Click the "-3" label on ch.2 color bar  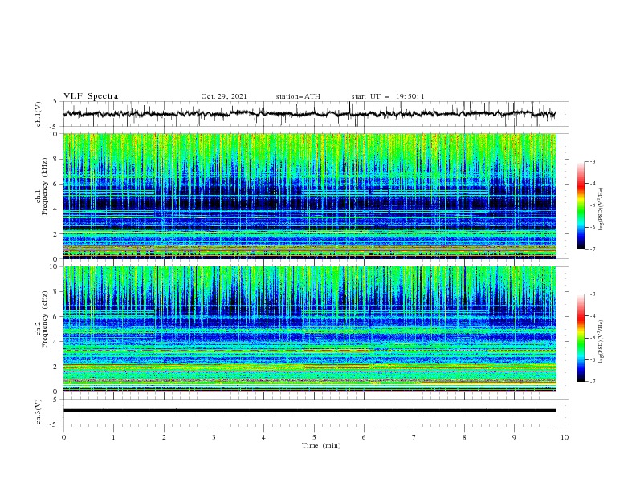[x=592, y=294]
